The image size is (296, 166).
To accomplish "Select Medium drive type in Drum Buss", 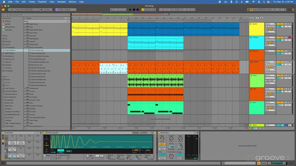I will tap(162, 147).
